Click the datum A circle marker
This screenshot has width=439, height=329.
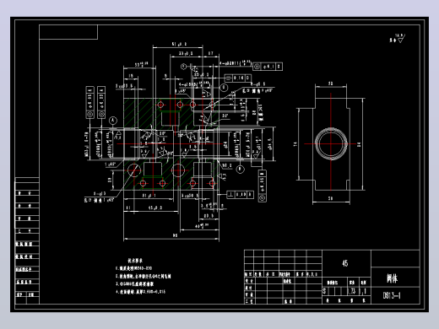[113, 121]
